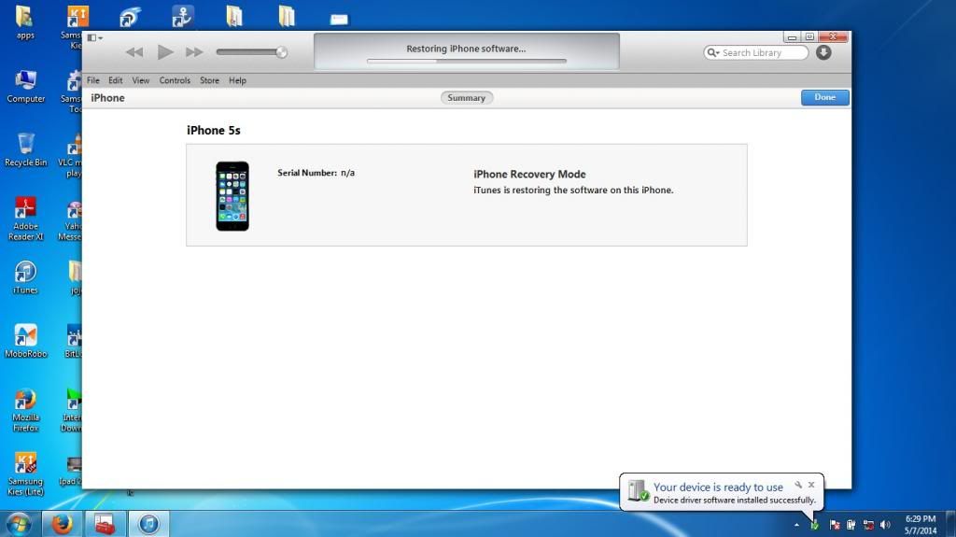The width and height of the screenshot is (956, 537).
Task: Click the Windows Start button
Action: [x=19, y=524]
